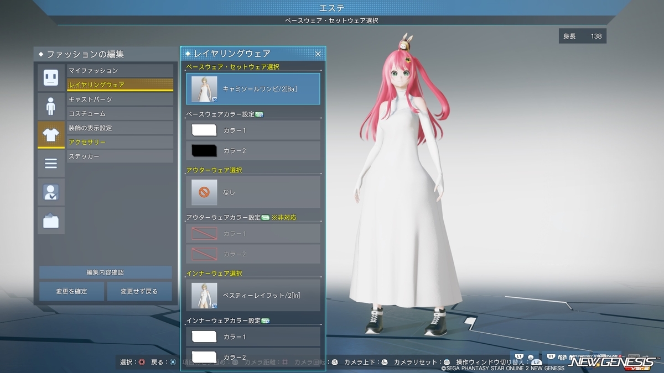Click the ベスティーレイフット thumbnail image
The width and height of the screenshot is (664, 373).
204,295
